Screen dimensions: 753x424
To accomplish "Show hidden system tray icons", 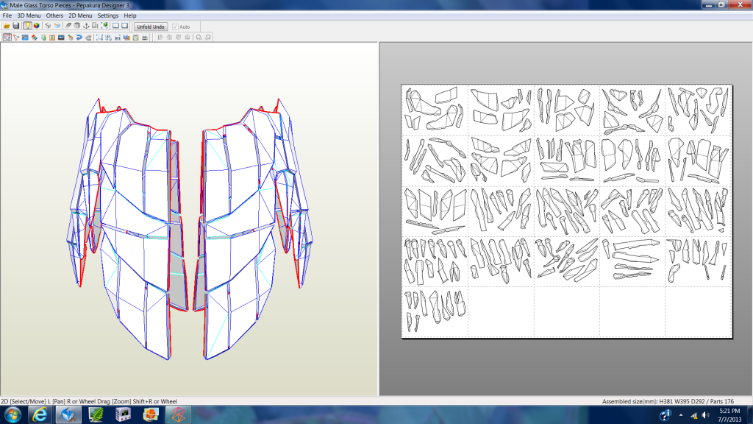I will [680, 415].
